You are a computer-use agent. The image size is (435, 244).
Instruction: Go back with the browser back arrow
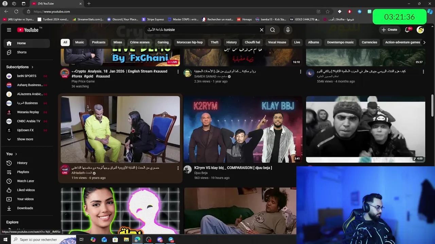point(6,12)
